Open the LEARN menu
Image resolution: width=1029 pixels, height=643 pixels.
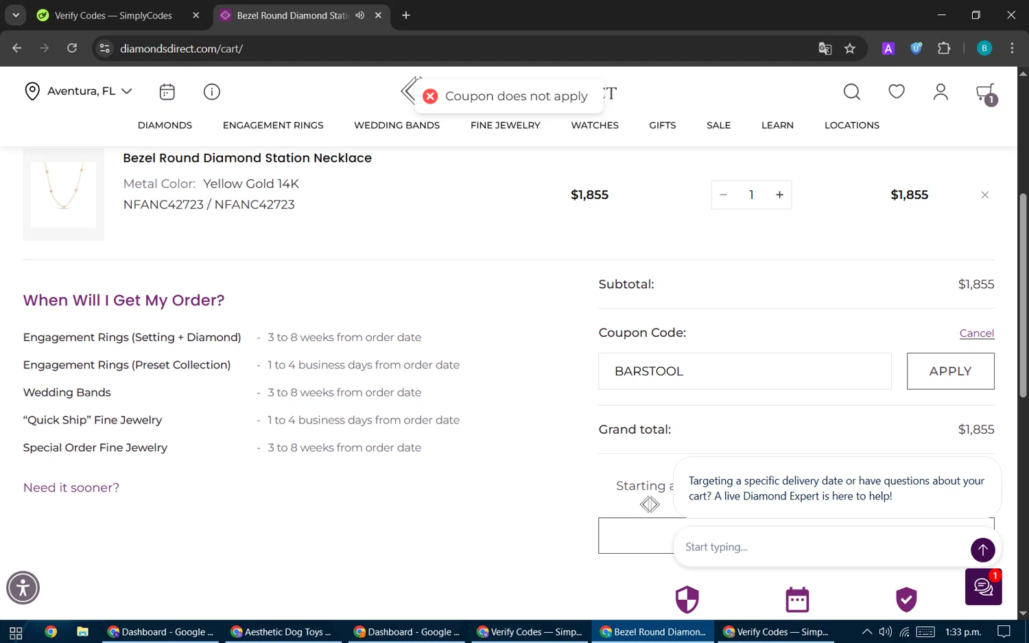(x=777, y=125)
